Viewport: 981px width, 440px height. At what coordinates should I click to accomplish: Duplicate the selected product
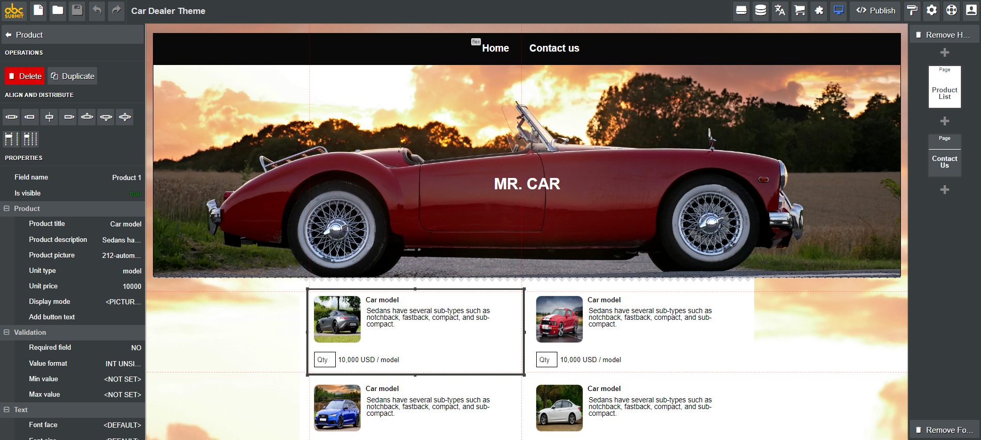73,76
